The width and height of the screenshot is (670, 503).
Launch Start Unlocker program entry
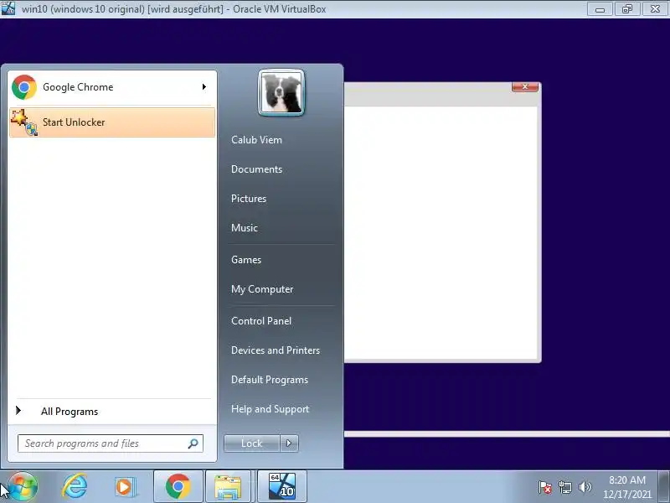[112, 122]
